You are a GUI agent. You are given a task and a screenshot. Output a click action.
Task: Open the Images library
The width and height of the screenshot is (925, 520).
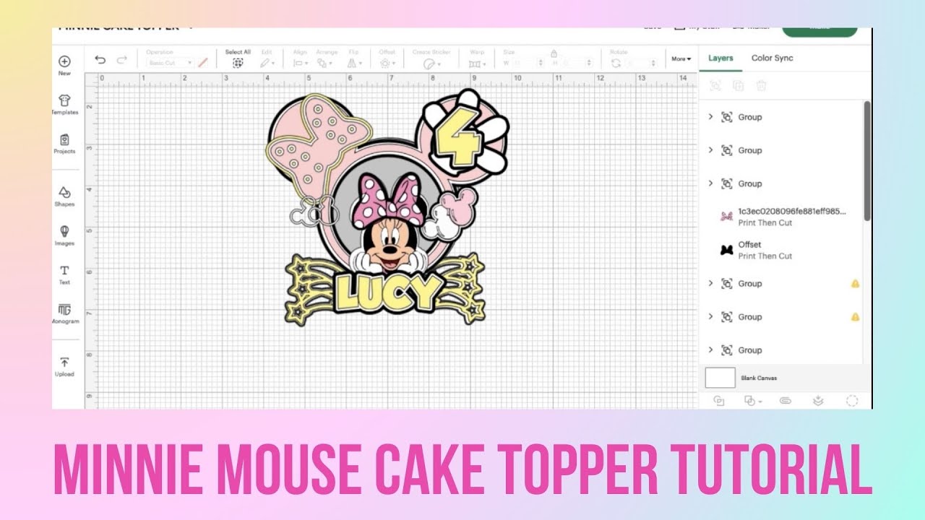coord(64,235)
